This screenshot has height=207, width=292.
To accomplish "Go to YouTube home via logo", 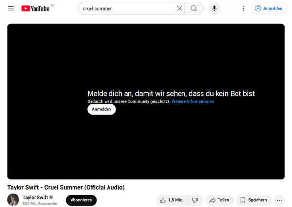I will 36,8.
